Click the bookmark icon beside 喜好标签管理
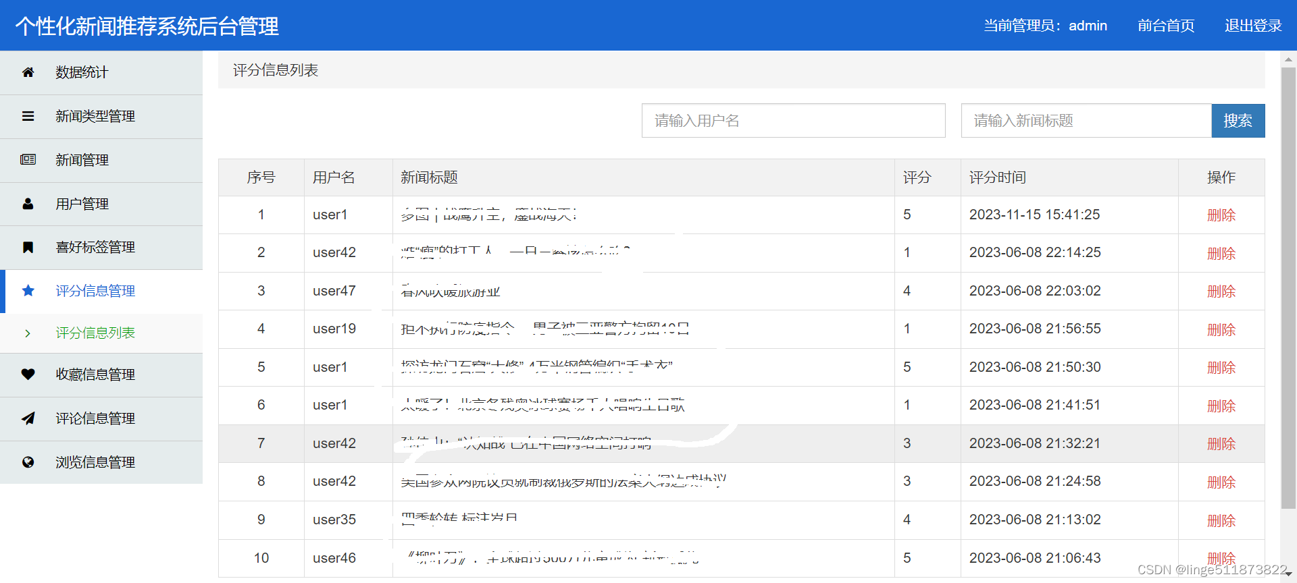Screen dimensions: 1297x583 tap(28, 247)
